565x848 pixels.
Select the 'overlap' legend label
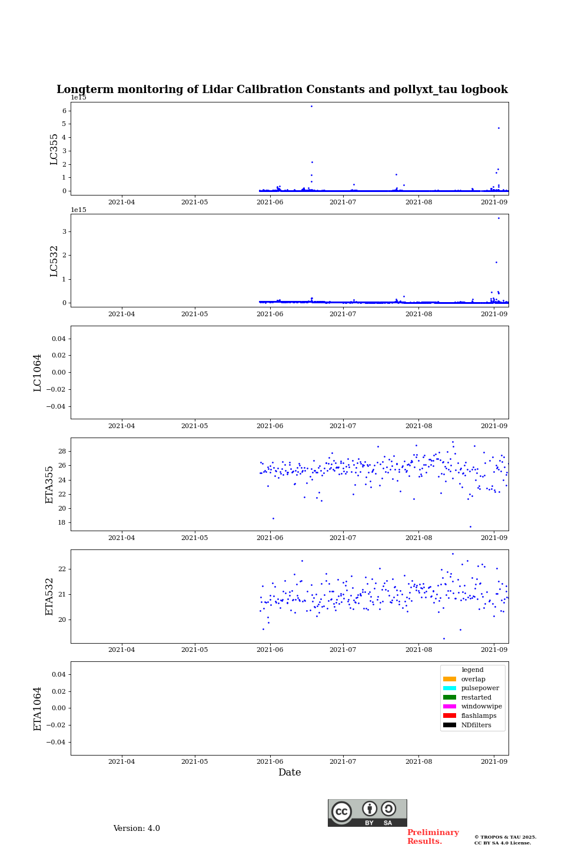click(x=473, y=679)
